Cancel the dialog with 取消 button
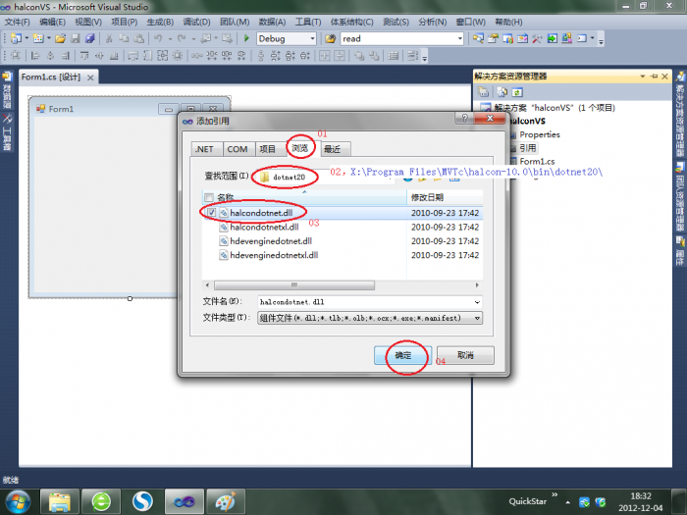 click(x=465, y=355)
